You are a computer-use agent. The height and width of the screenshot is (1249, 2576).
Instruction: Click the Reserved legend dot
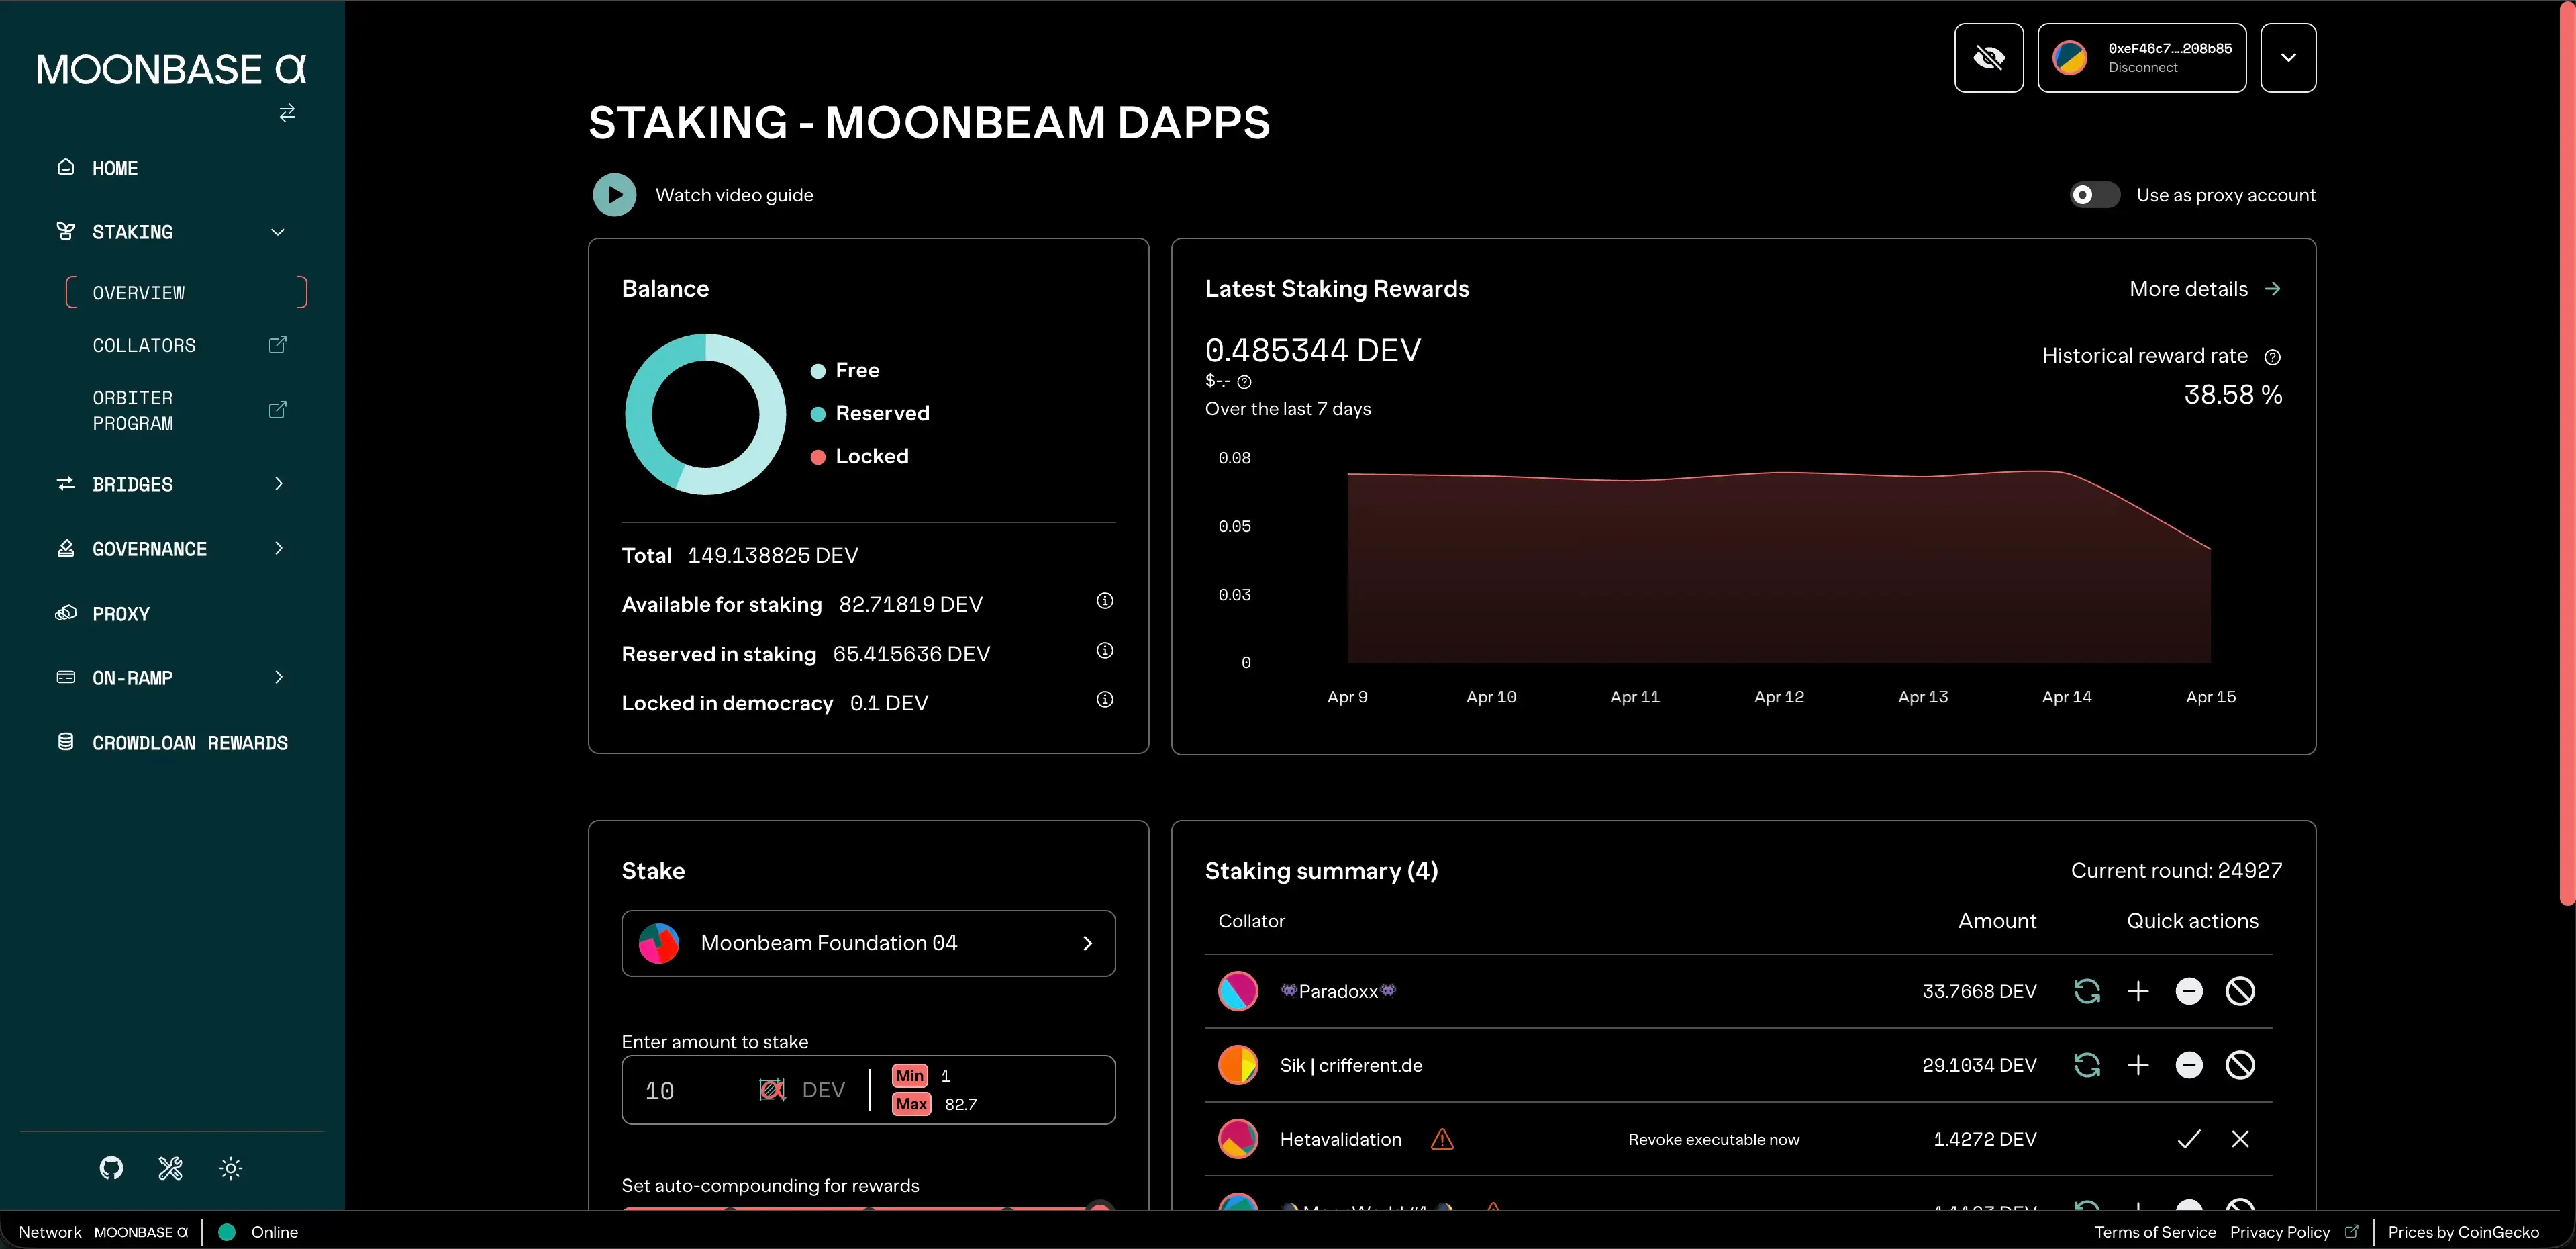pos(818,414)
